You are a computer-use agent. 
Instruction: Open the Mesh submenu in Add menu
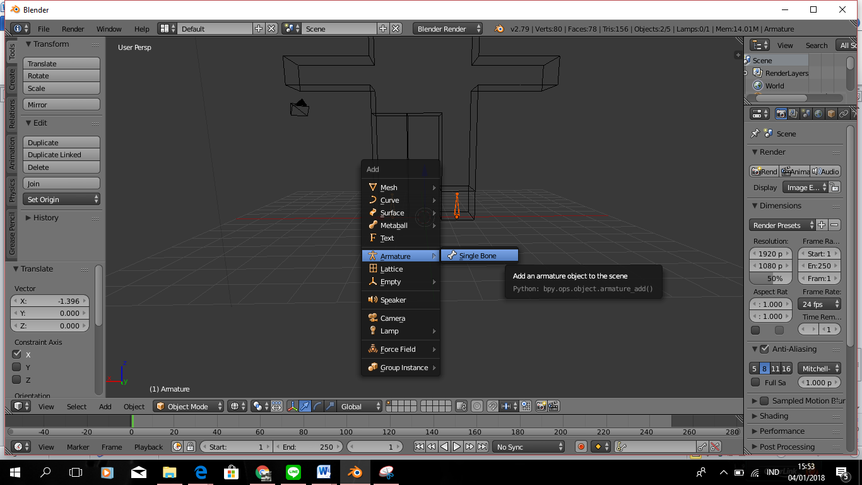coord(401,188)
